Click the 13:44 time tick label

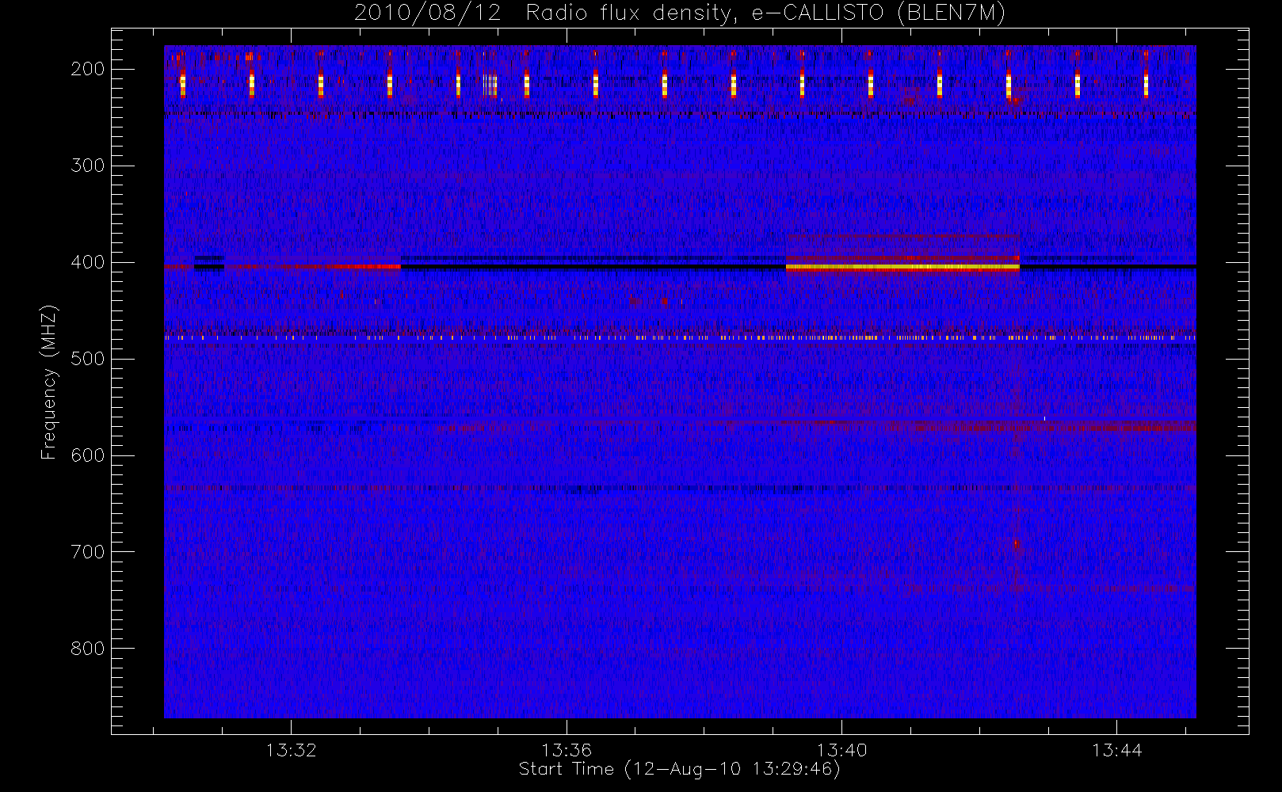(1116, 750)
